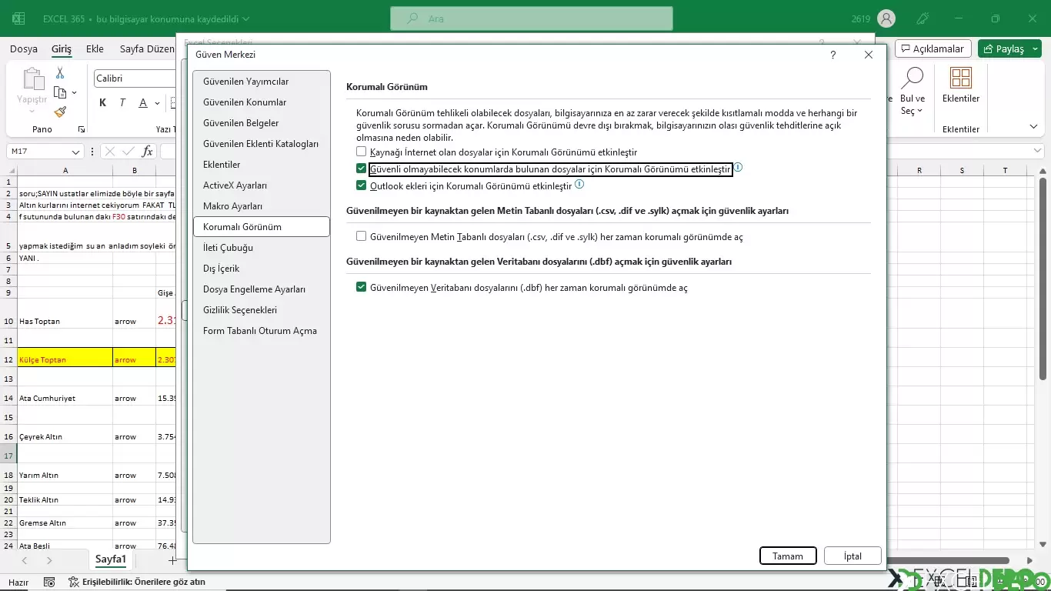Uncheck Güvenilmeyen Veritabanı dosyalarını (.dbf) checkbox

coord(361,287)
